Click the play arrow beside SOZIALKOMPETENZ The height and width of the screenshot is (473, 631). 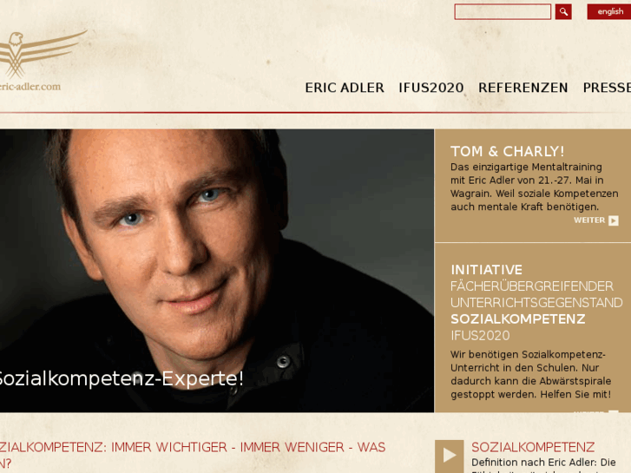[449, 457]
